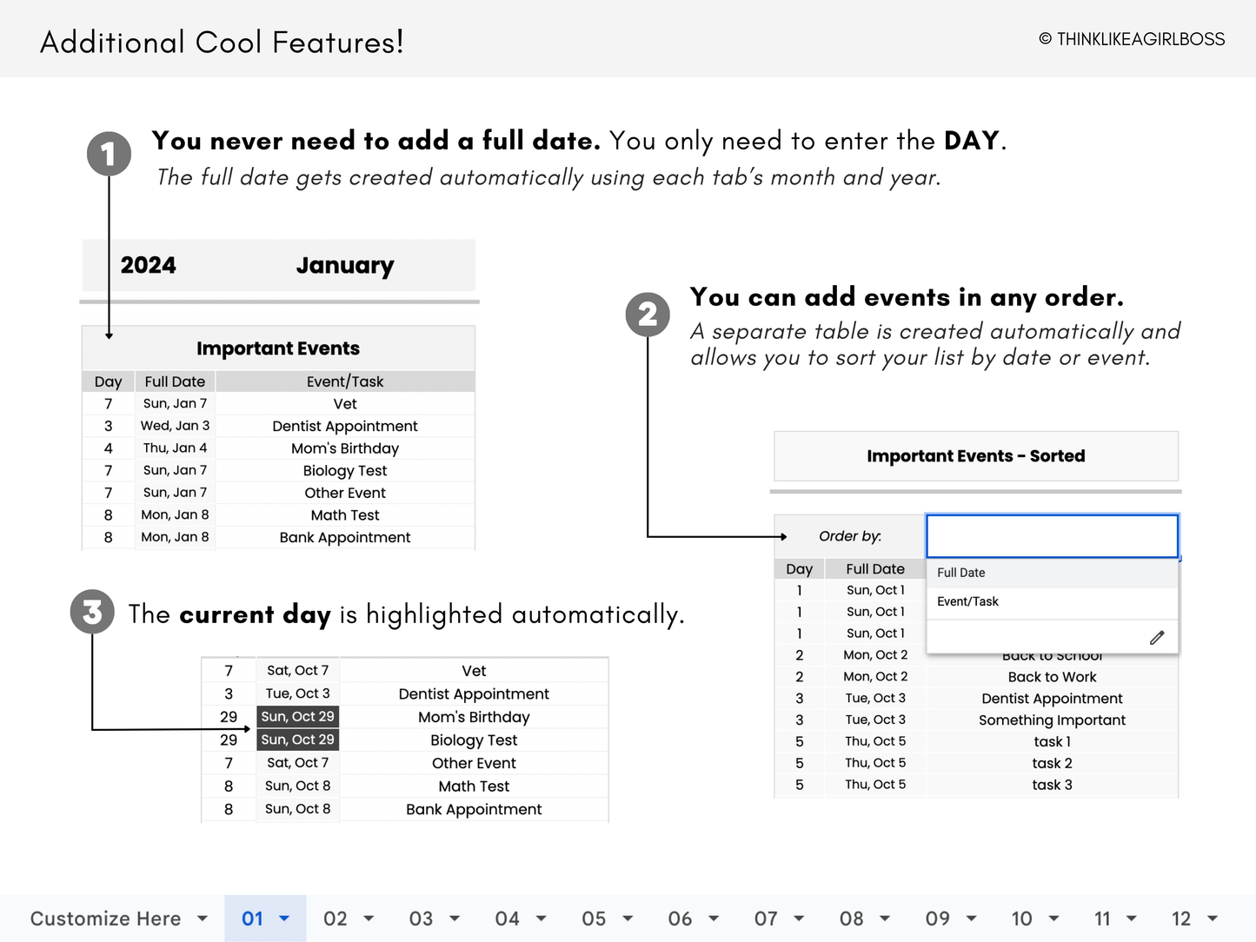Image resolution: width=1256 pixels, height=942 pixels.
Task: Choose 'Event/Task' sort option
Action: tap(967, 601)
